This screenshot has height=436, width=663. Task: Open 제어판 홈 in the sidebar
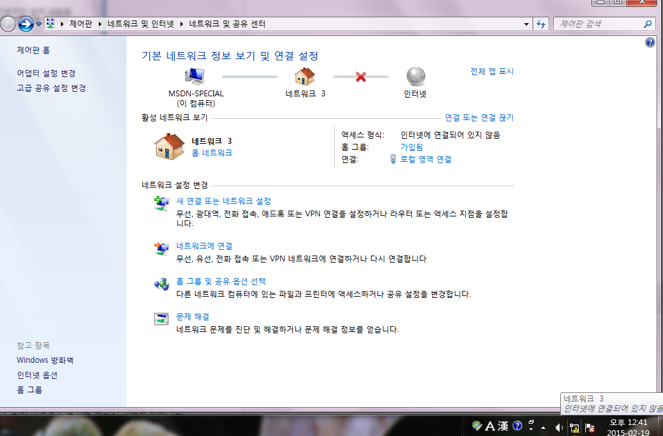click(33, 50)
